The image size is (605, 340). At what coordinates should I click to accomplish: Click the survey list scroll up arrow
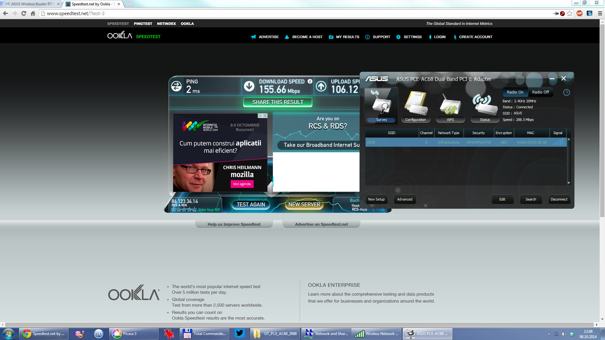[x=569, y=139]
